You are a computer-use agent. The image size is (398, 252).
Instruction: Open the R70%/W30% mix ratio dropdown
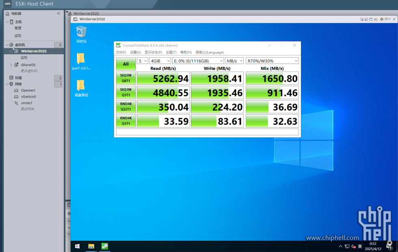[x=272, y=61]
